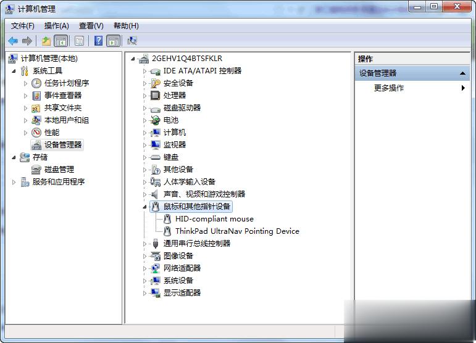
Task: Click the 通用串行总线控制器 USB icon
Action: point(156,244)
